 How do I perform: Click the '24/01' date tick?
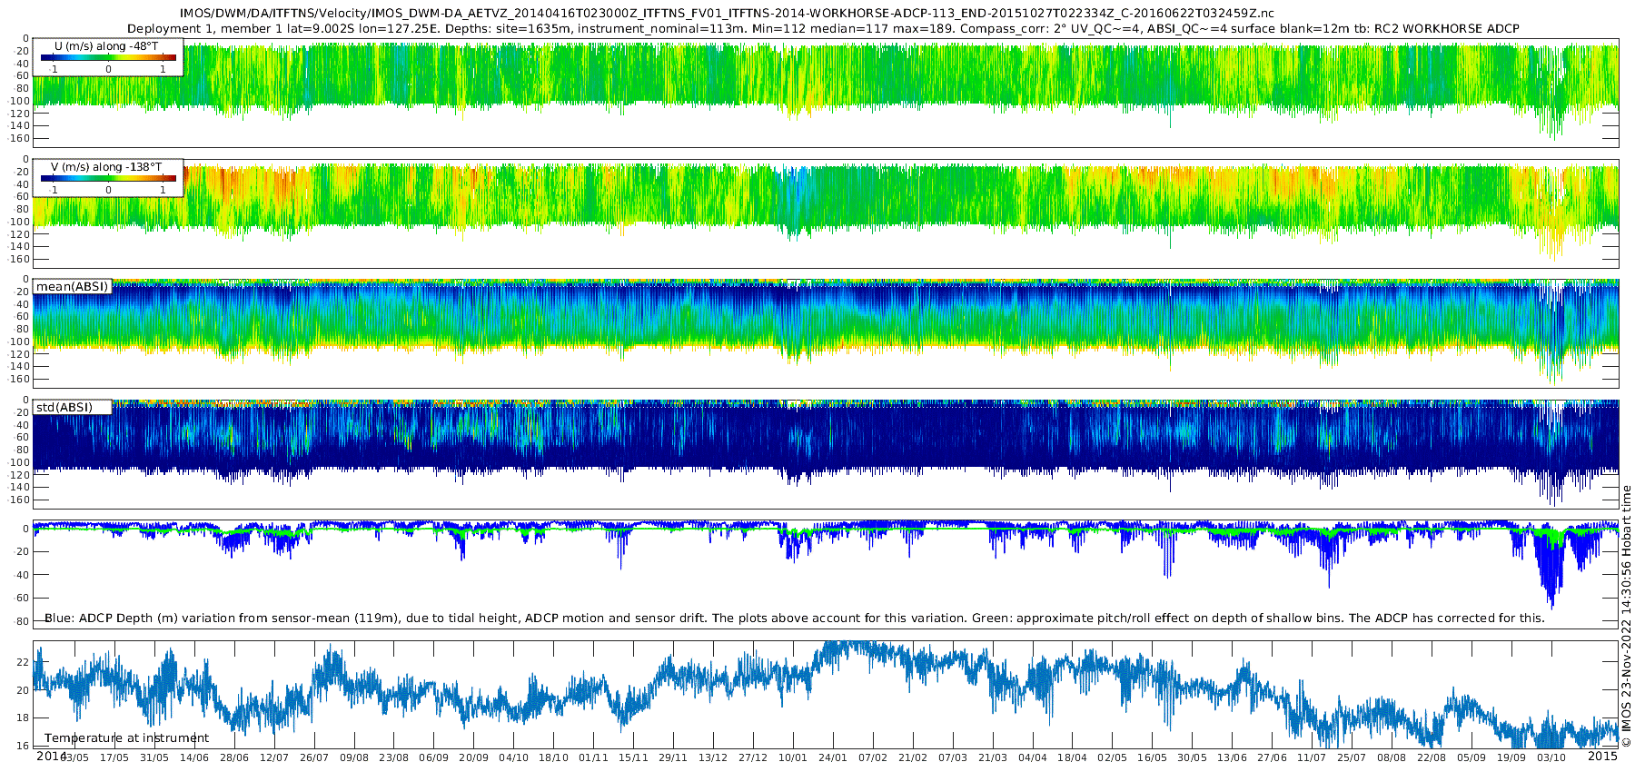(x=834, y=758)
